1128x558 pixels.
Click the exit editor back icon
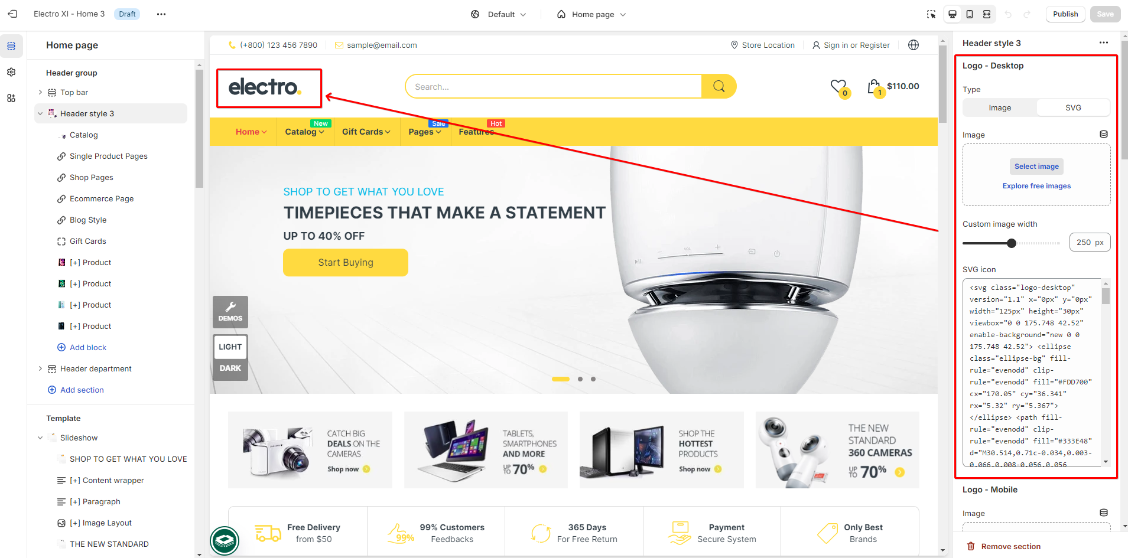[x=12, y=14]
